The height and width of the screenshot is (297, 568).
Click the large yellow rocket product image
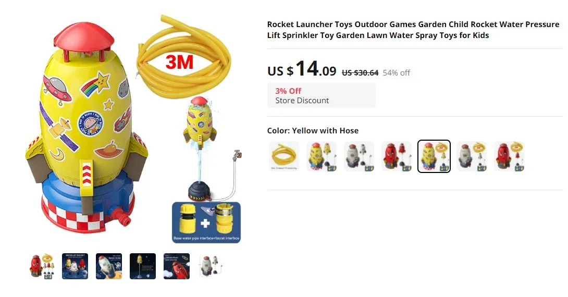tap(132, 129)
